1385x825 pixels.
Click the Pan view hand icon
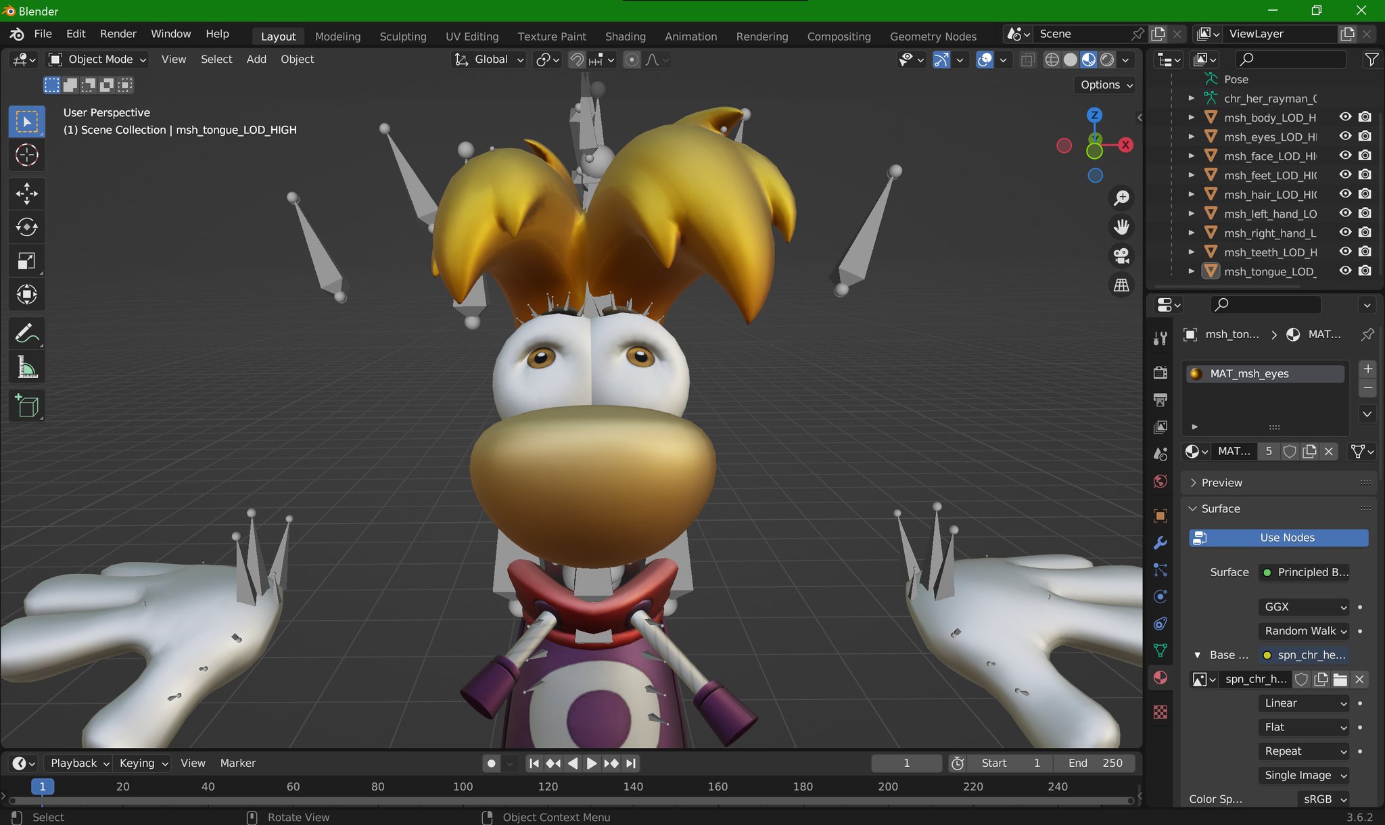[x=1121, y=227]
